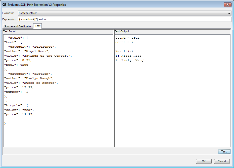Click result "2: Evelyn Waugh" in Test Output

(130, 60)
